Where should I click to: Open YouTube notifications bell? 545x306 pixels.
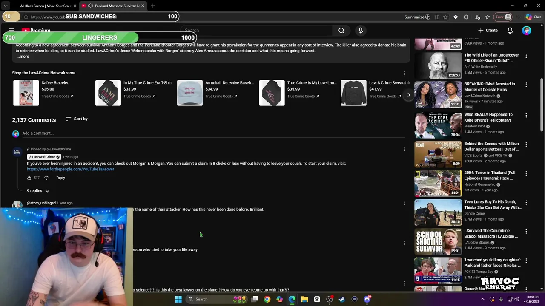click(x=510, y=31)
